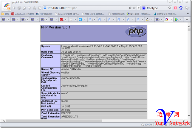
Task: Open the PHP基础试听 bookmark
Action: pyautogui.click(x=44, y=14)
